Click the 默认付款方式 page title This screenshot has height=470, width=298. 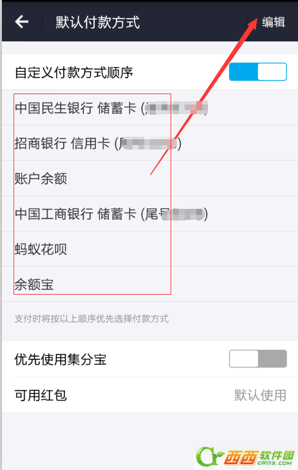[x=98, y=22]
